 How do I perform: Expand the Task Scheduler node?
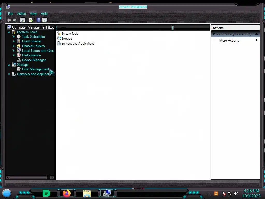point(14,37)
